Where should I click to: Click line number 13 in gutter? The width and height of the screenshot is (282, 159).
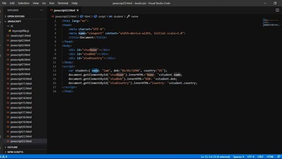[x=55, y=71]
